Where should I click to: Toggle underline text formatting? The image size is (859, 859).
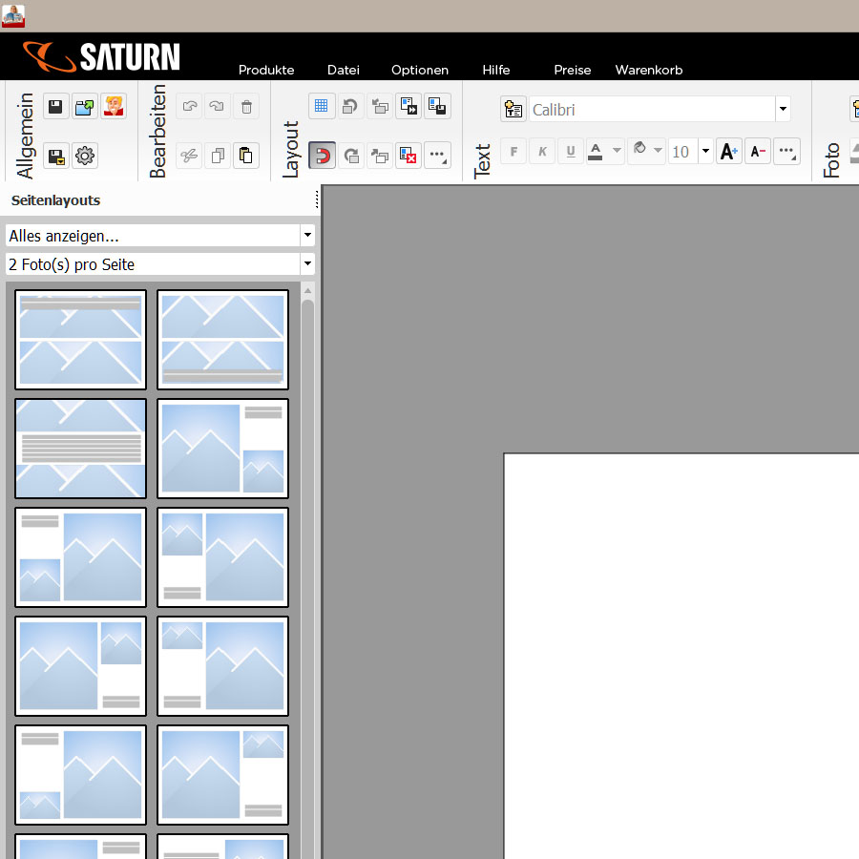pos(571,152)
